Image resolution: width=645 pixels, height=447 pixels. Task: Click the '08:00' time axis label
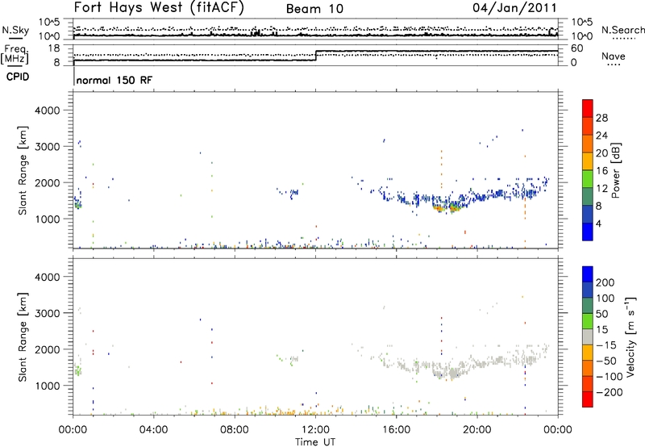pyautogui.click(x=235, y=430)
